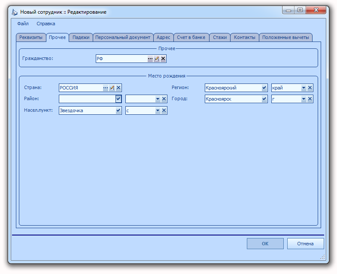
Task: Open Страна lookup via ellipsis icon
Action: pyautogui.click(x=105, y=88)
